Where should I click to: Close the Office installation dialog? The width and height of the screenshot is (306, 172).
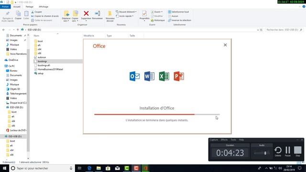(x=225, y=45)
